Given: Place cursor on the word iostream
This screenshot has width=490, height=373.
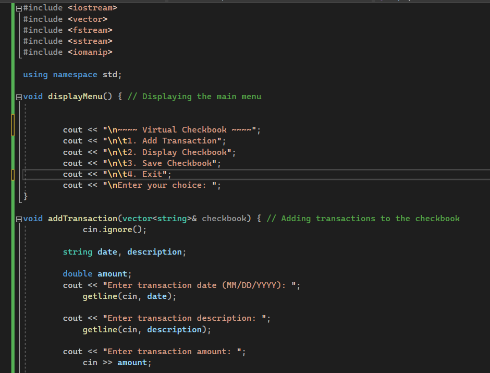Looking at the screenshot, I should (93, 8).
